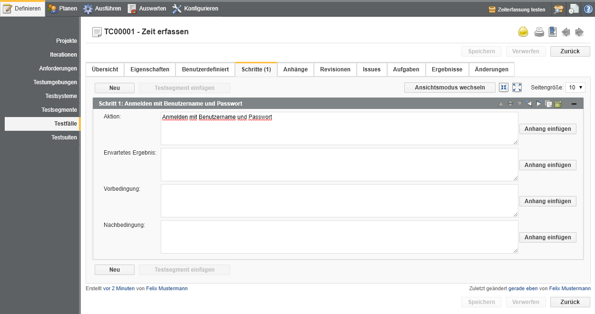
Task: Open the Auswerten menu
Action: coord(146,8)
